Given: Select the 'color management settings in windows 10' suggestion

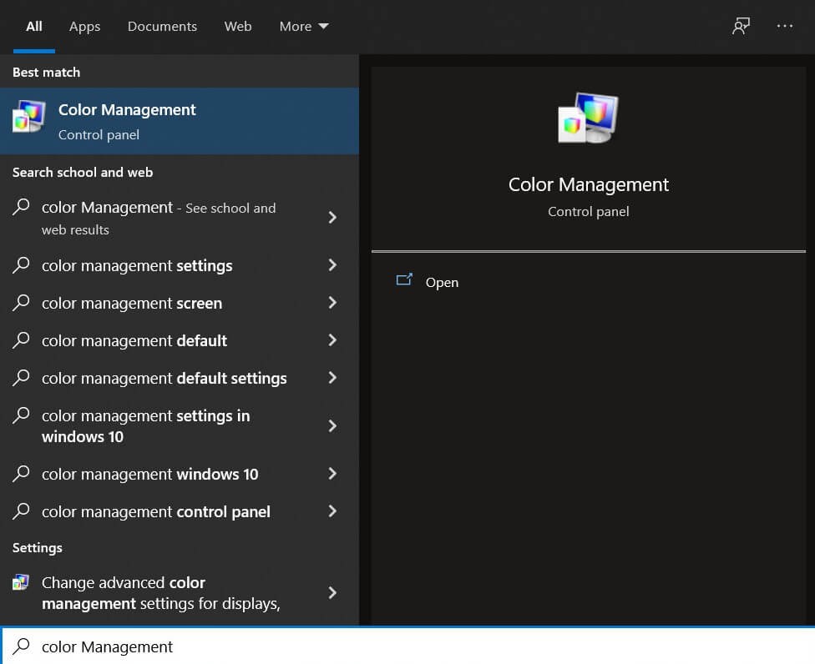Looking at the screenshot, I should pos(145,425).
